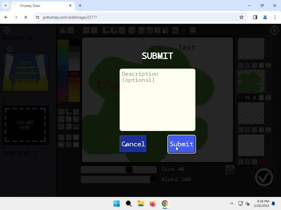The image size is (281, 210).
Task: Click the editor's circled X close icon
Action: 274,30
